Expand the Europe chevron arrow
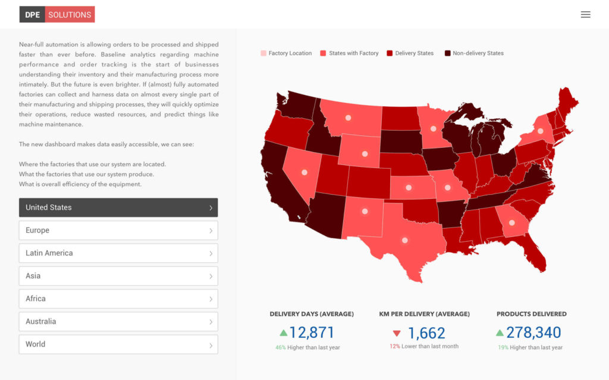 tap(211, 230)
